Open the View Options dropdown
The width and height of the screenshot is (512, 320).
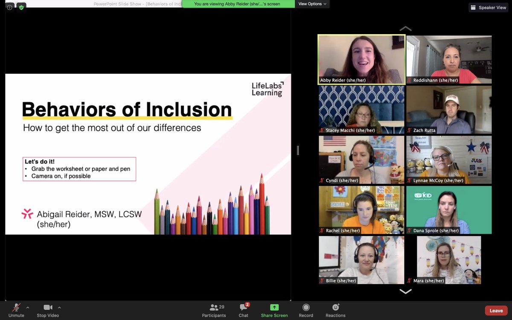[312, 4]
